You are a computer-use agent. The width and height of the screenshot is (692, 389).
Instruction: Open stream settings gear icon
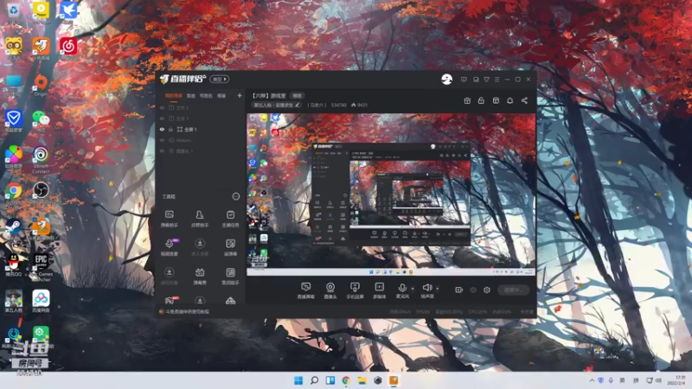tap(487, 290)
